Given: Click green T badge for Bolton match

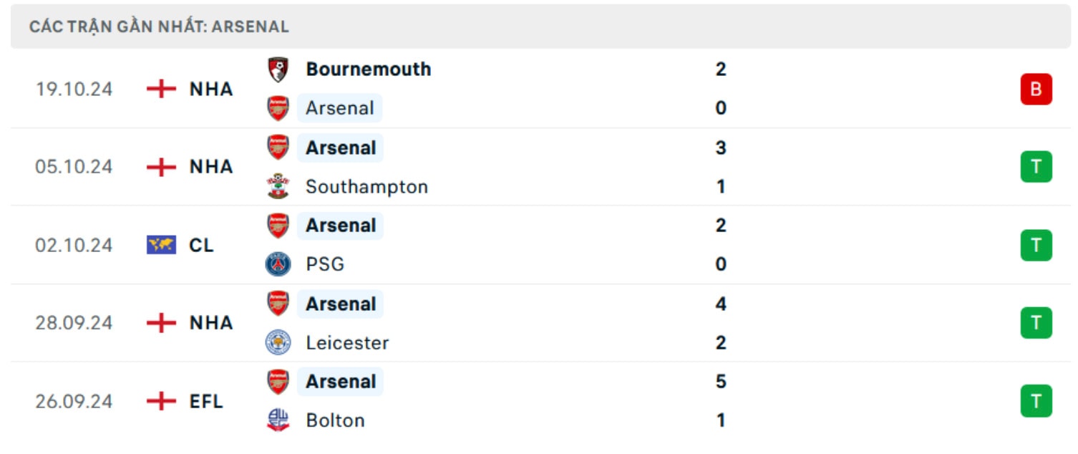Looking at the screenshot, I should pos(1036,401).
